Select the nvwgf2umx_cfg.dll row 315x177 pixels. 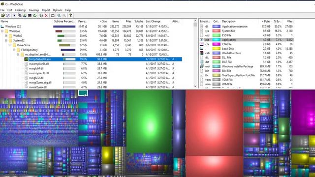[91, 83]
